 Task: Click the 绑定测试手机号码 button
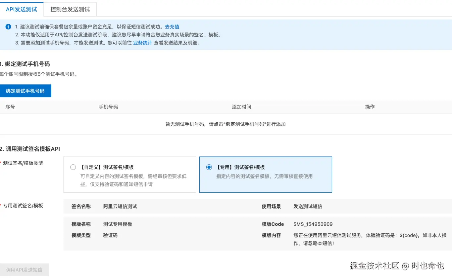[x=25, y=91]
